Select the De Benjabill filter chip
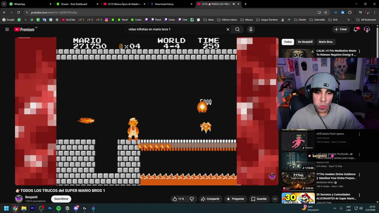This screenshot has height=213, width=379. pos(305,42)
